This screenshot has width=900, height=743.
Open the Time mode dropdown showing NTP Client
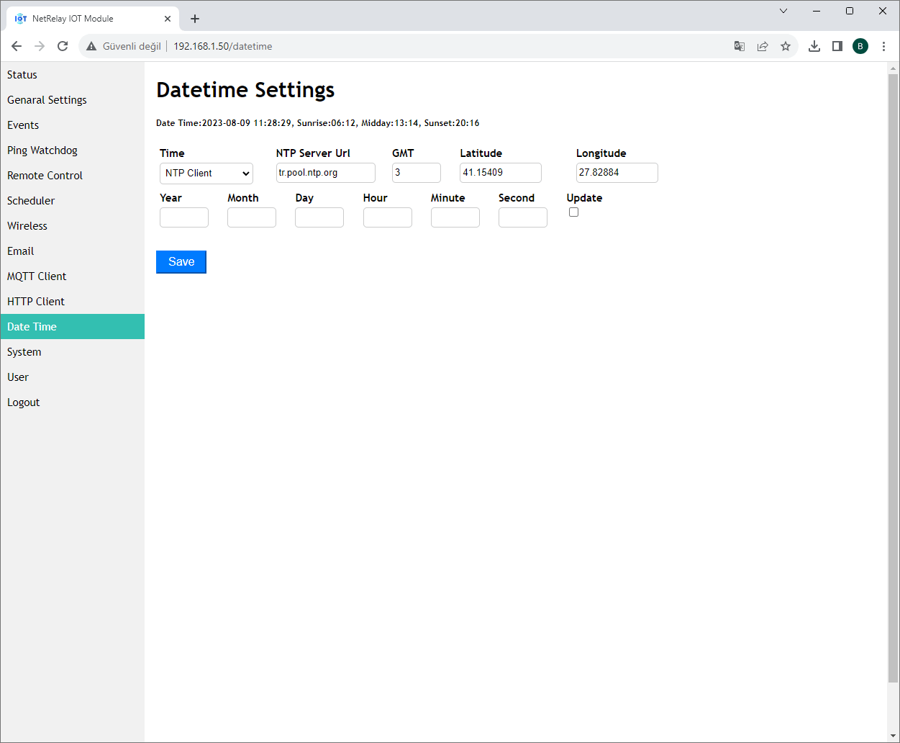[206, 173]
